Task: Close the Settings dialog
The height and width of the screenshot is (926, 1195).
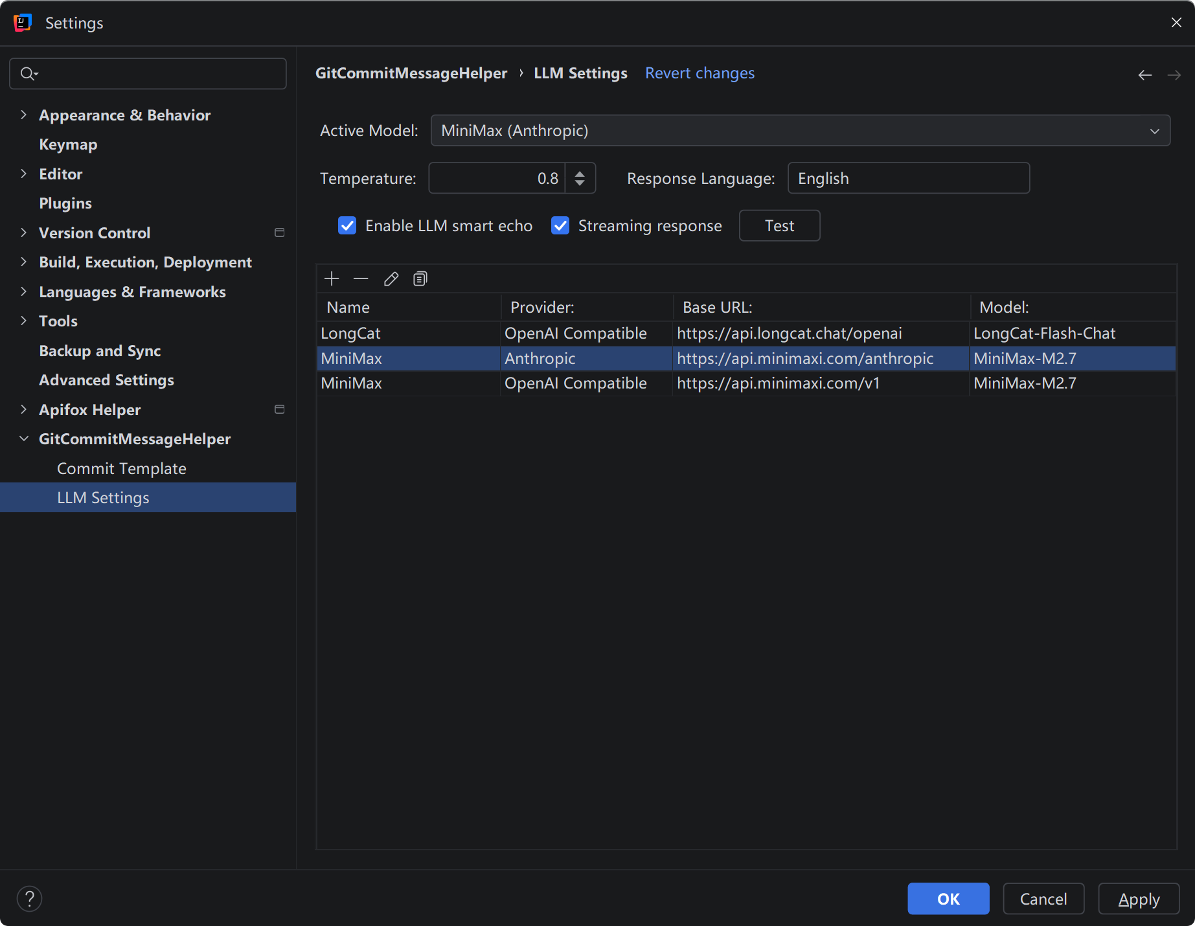Action: click(x=1176, y=23)
